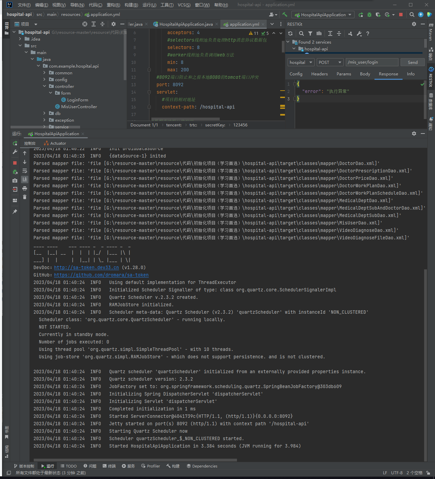Screen dimensions: 435x479
Task: Open Search Everywhere magnifier in the top toolbar
Action: (x=412, y=15)
